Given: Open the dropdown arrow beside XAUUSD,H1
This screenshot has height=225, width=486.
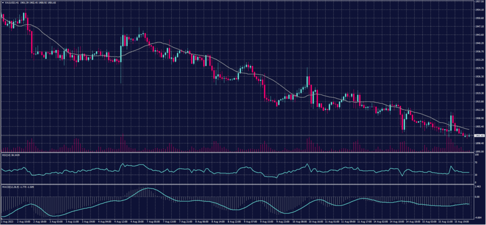Looking at the screenshot, I should pos(2,2).
